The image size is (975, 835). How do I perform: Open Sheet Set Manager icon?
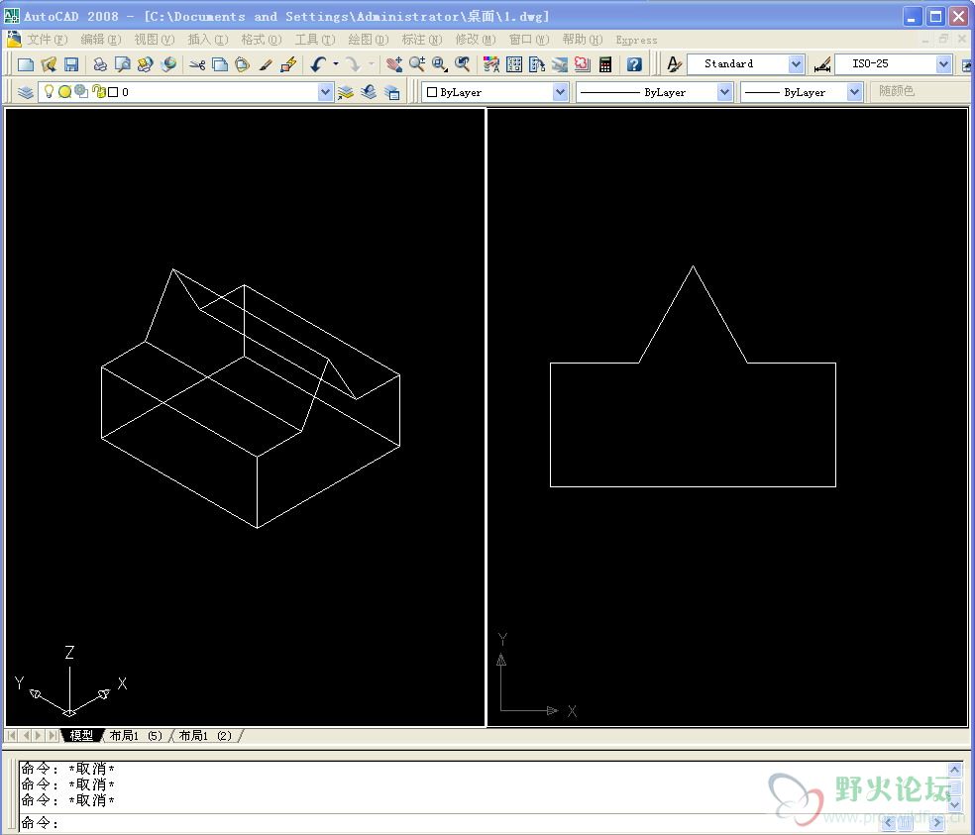click(560, 64)
